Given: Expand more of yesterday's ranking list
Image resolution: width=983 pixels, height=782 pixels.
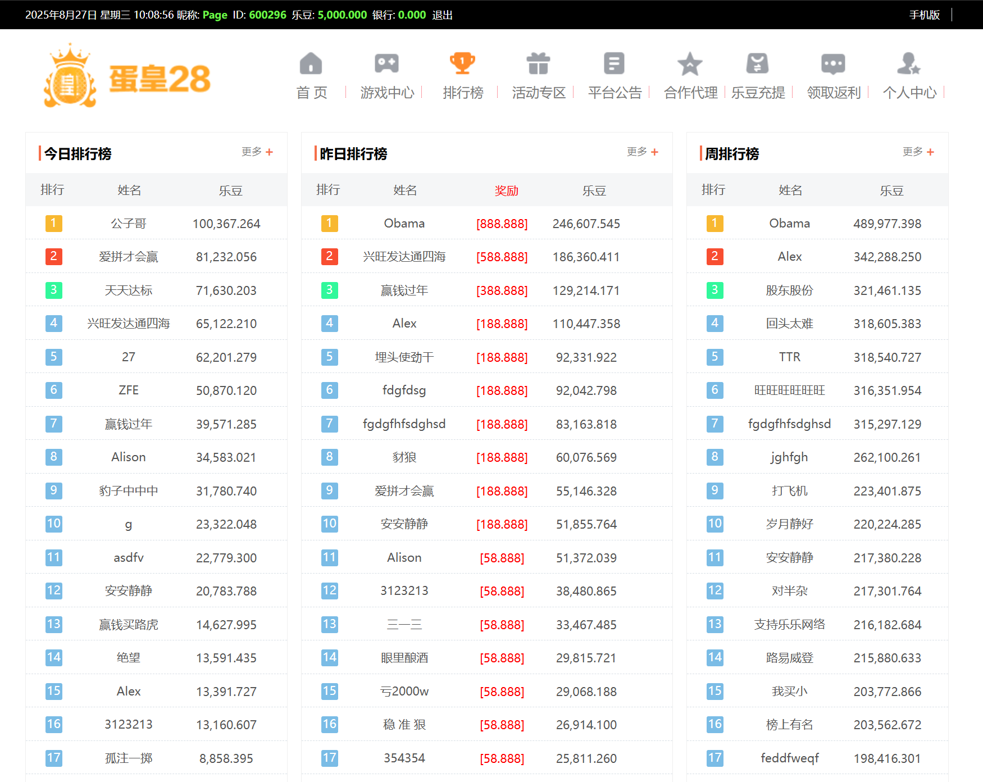Looking at the screenshot, I should [643, 152].
